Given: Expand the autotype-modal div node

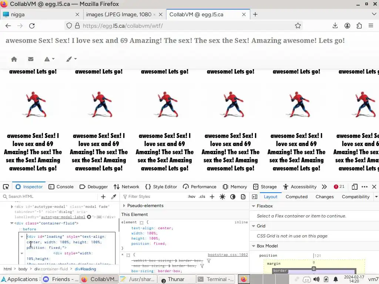Looking at the screenshot, I should click(12, 207).
